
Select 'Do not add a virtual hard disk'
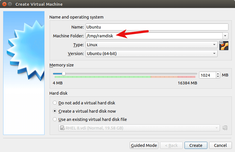click(55, 103)
